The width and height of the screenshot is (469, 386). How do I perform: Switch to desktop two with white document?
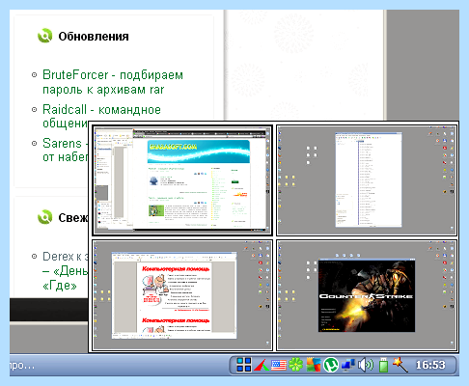coord(367,180)
